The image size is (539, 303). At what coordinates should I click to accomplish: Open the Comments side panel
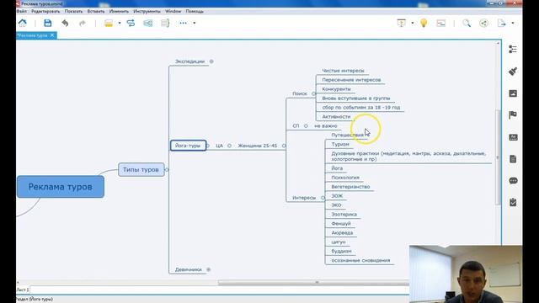click(x=513, y=180)
